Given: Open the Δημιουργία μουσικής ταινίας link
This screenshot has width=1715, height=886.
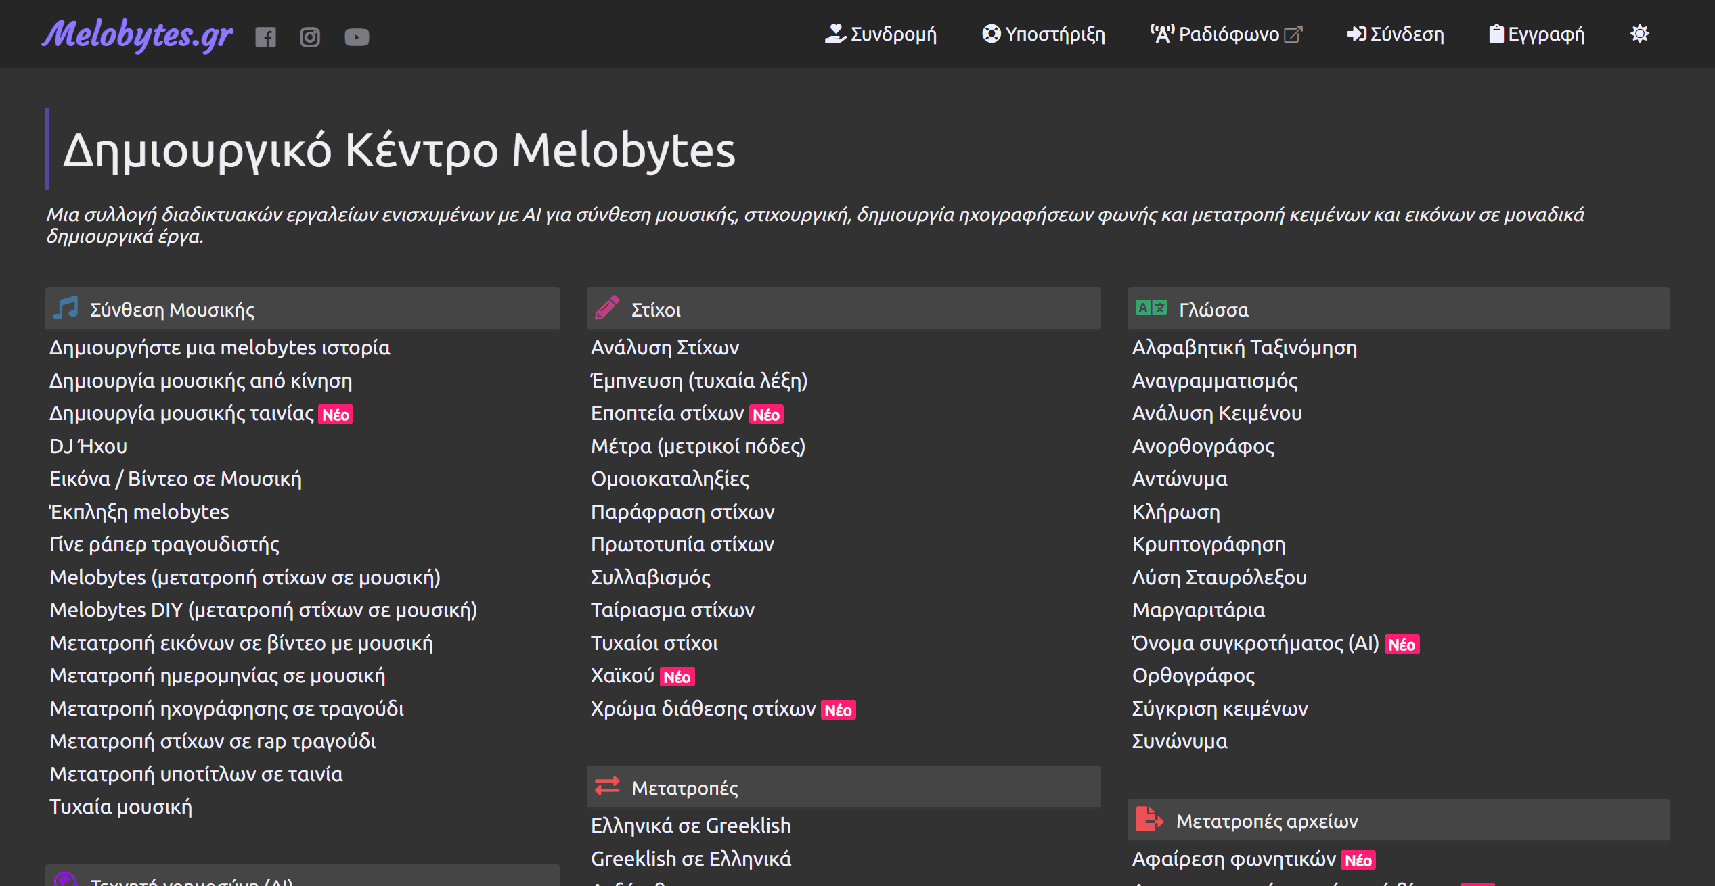Looking at the screenshot, I should tap(182, 413).
